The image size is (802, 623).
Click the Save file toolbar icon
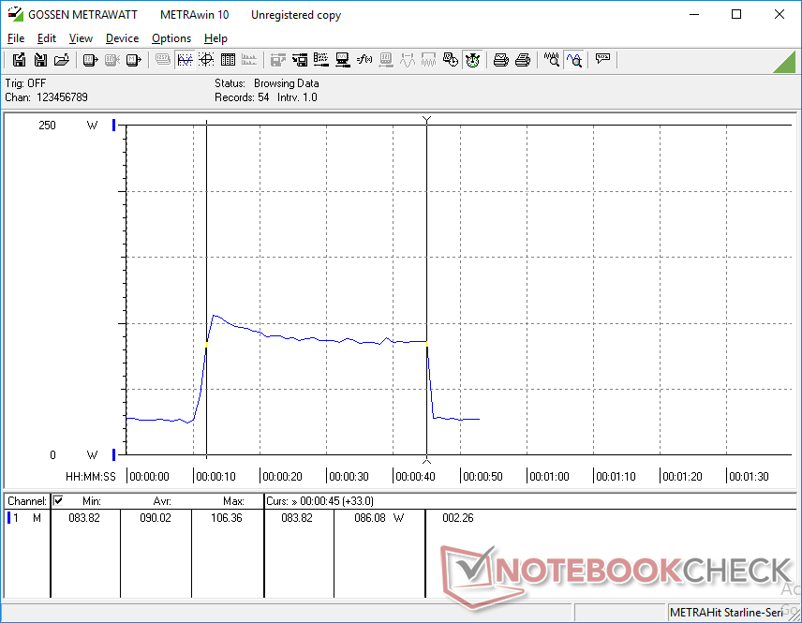[19, 60]
